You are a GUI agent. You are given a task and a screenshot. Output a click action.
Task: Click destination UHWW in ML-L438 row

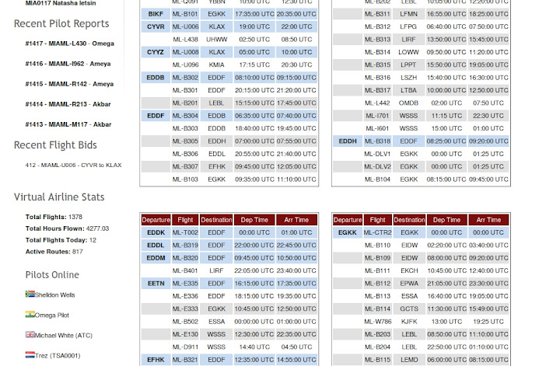click(216, 39)
